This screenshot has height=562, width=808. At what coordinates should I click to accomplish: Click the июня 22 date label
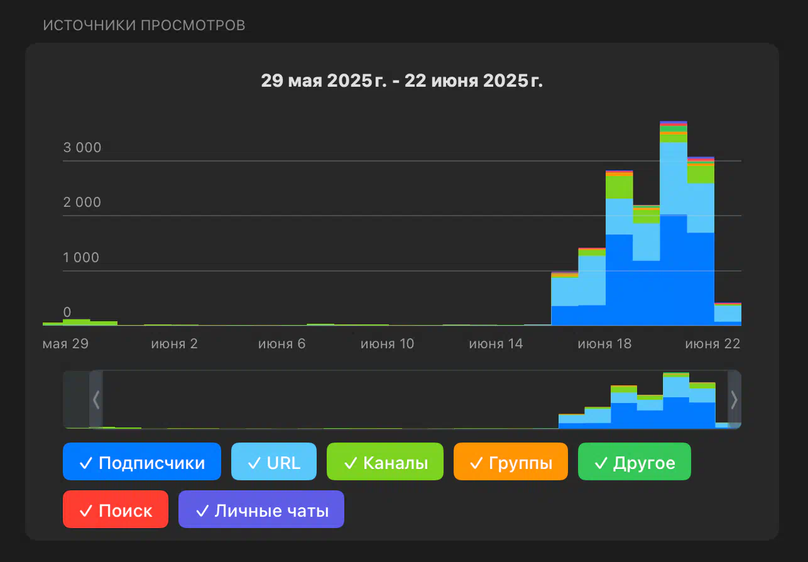[x=712, y=344]
